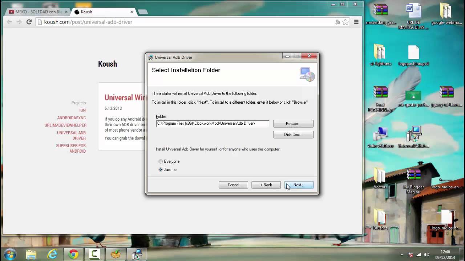Click the Koush site title
This screenshot has height=261, width=465.
(x=108, y=64)
